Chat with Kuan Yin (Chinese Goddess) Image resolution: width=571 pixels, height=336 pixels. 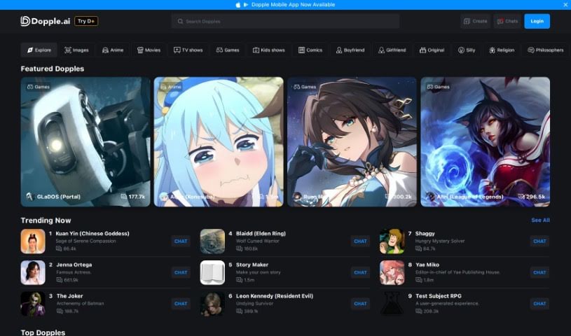click(x=181, y=241)
